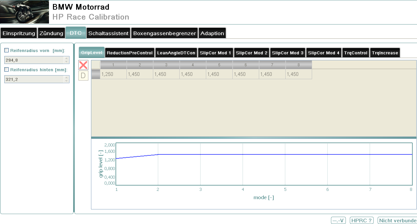The width and height of the screenshot is (417, 224).
Task: Click the Nicht verbunden connection button
Action: 397,220
